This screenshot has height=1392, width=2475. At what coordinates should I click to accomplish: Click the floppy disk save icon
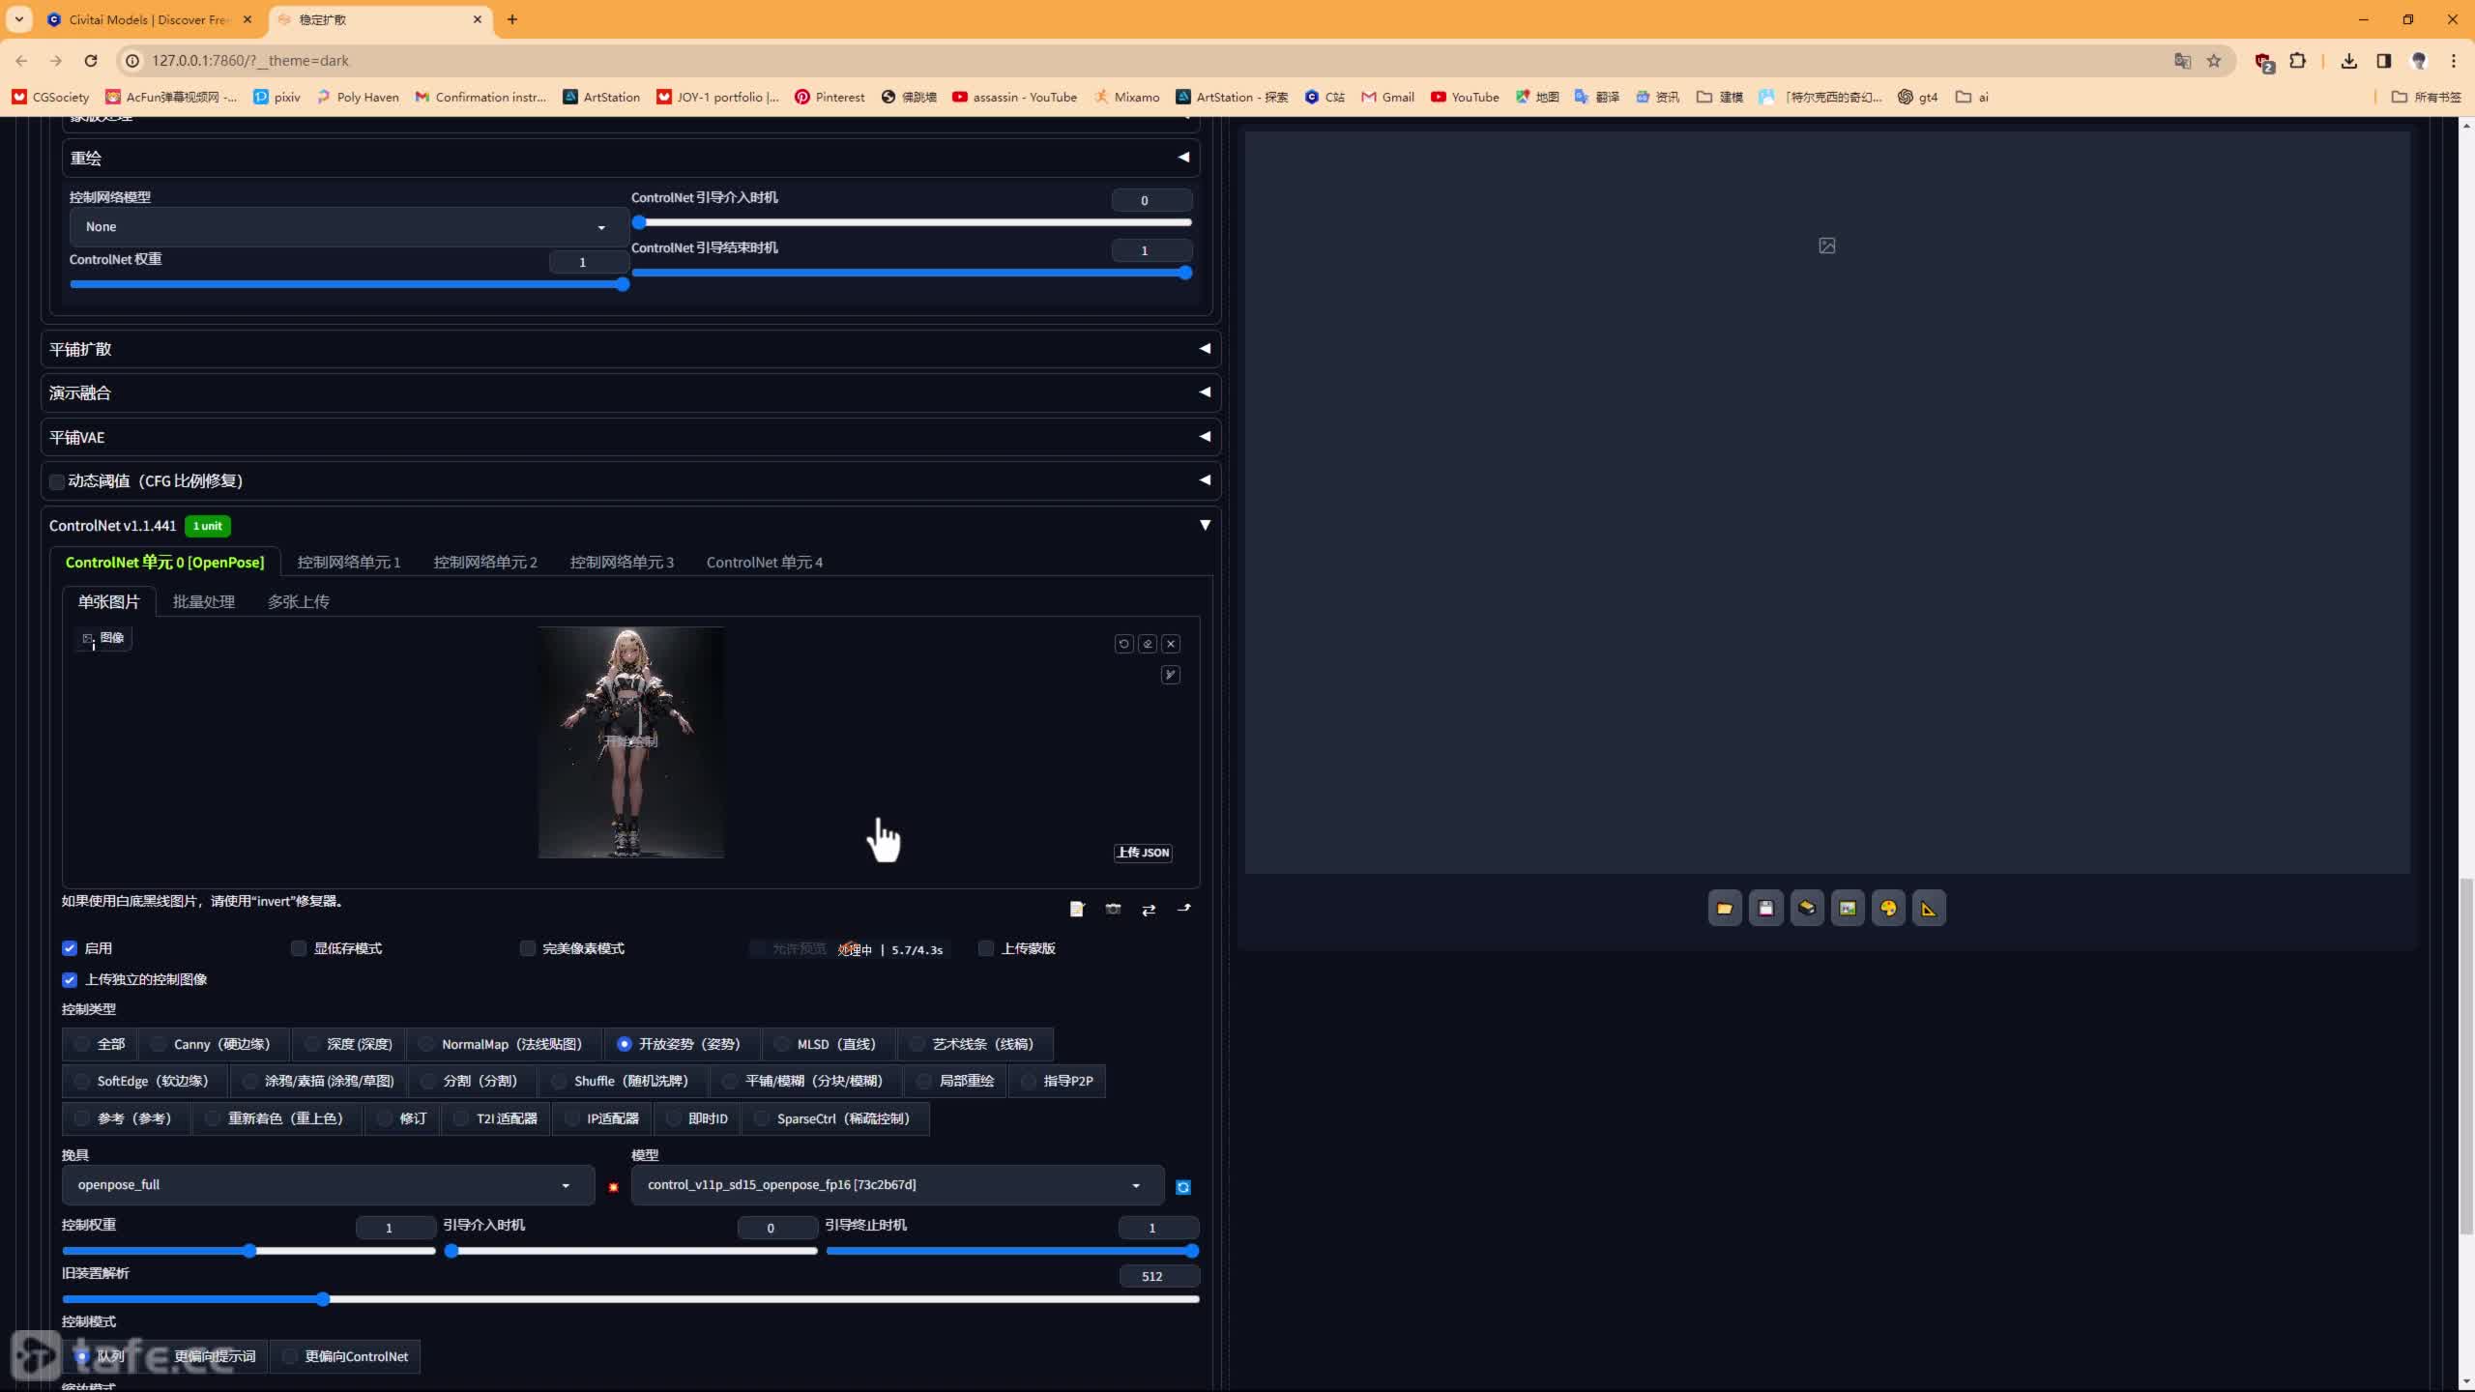(x=1766, y=909)
